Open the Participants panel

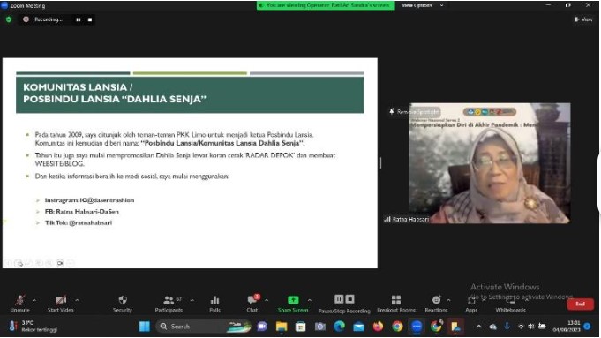[169, 304]
